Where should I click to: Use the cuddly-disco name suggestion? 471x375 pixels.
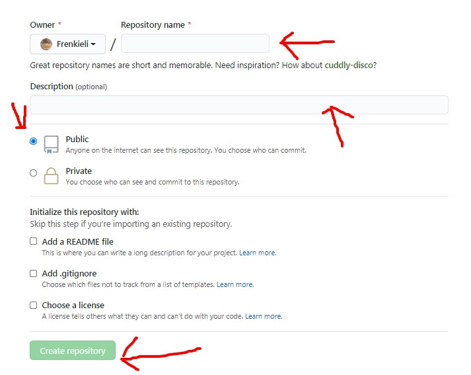point(349,65)
